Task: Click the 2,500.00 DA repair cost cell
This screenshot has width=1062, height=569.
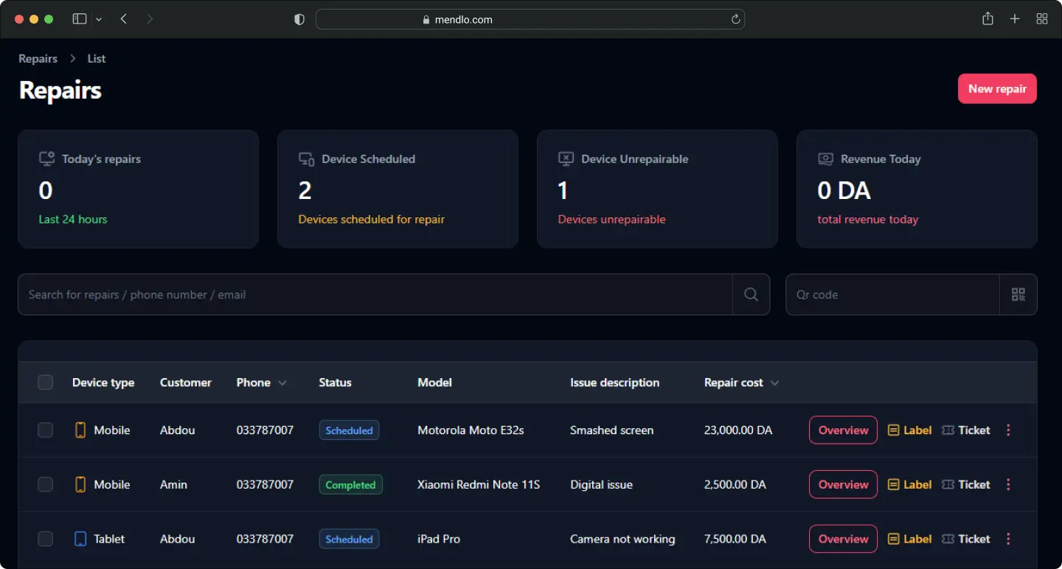Action: pos(735,484)
